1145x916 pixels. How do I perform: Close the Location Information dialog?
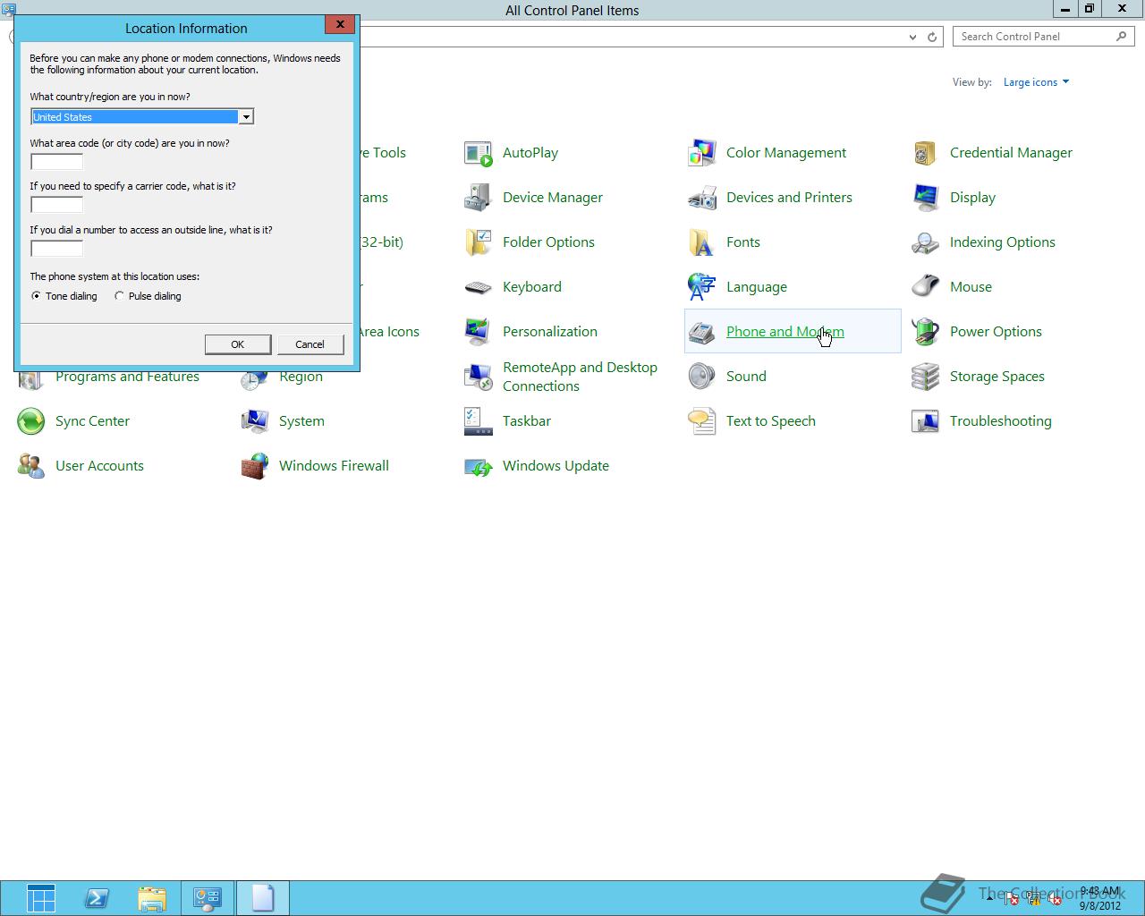point(340,25)
